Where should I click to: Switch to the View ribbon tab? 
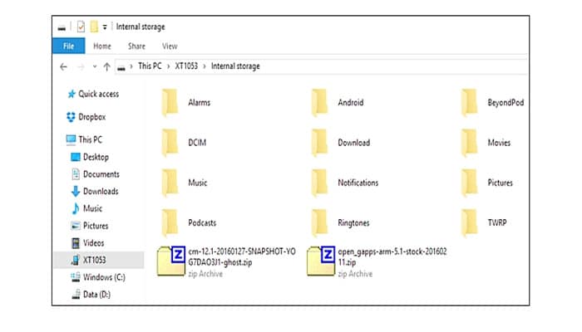coord(170,46)
